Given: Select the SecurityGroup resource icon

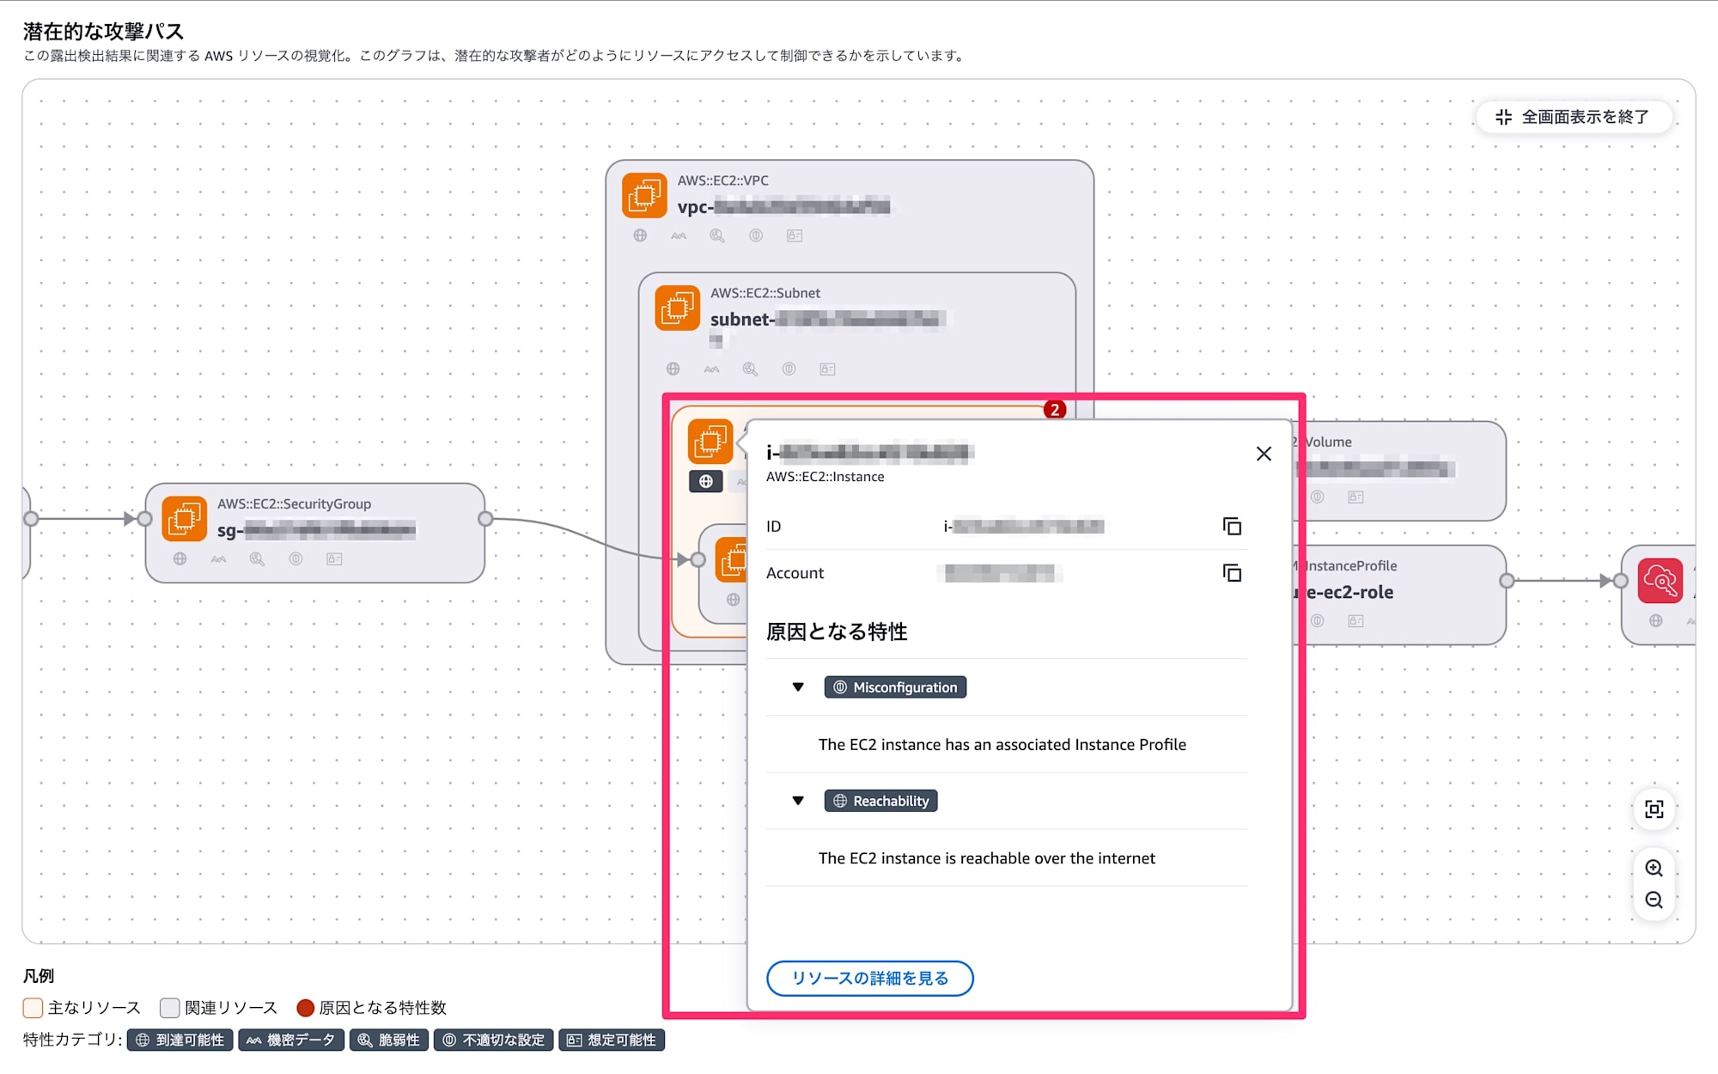Looking at the screenshot, I should pyautogui.click(x=184, y=518).
